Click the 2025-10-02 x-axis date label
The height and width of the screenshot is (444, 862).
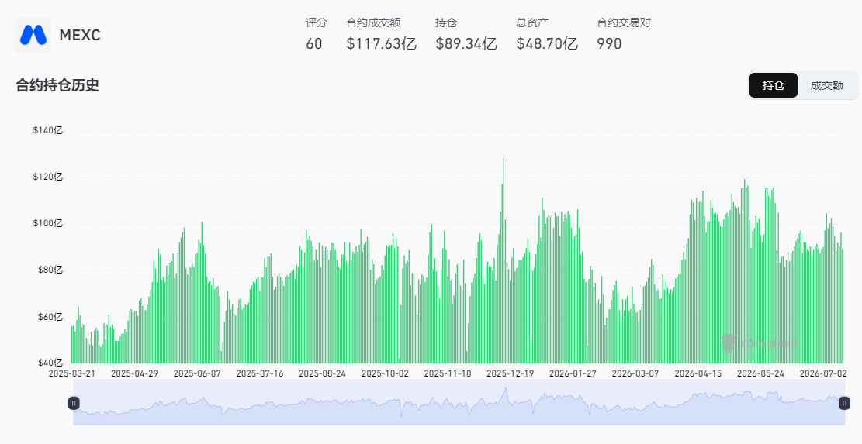click(385, 373)
